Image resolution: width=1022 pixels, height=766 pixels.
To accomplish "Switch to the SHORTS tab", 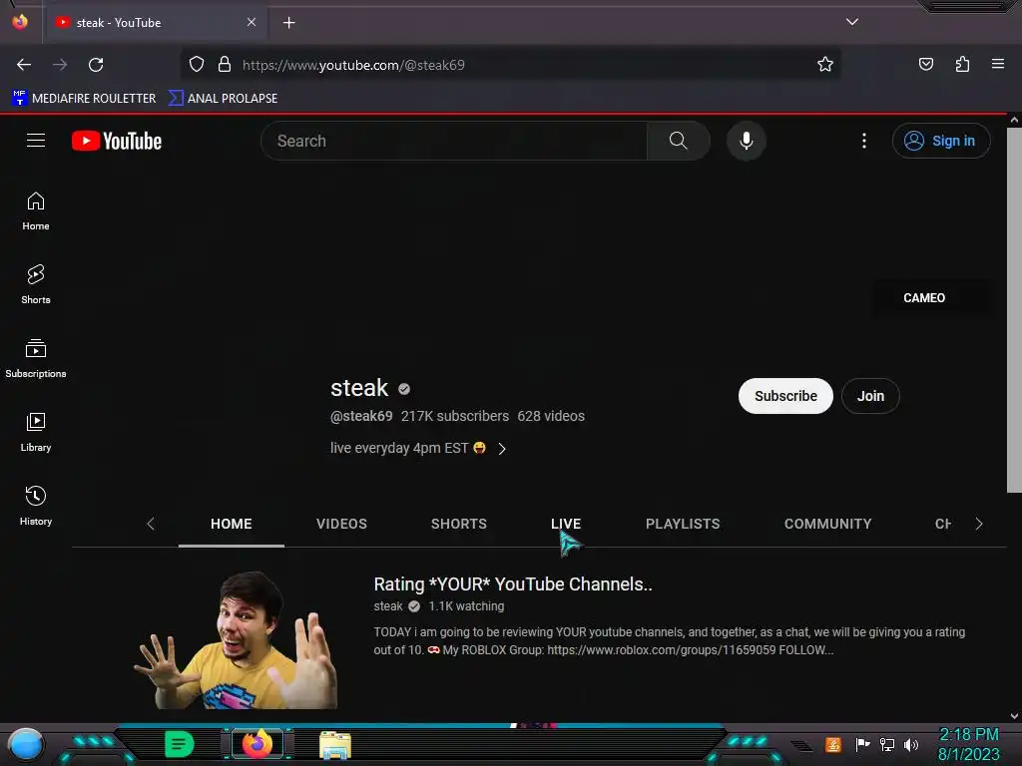I will point(459,524).
